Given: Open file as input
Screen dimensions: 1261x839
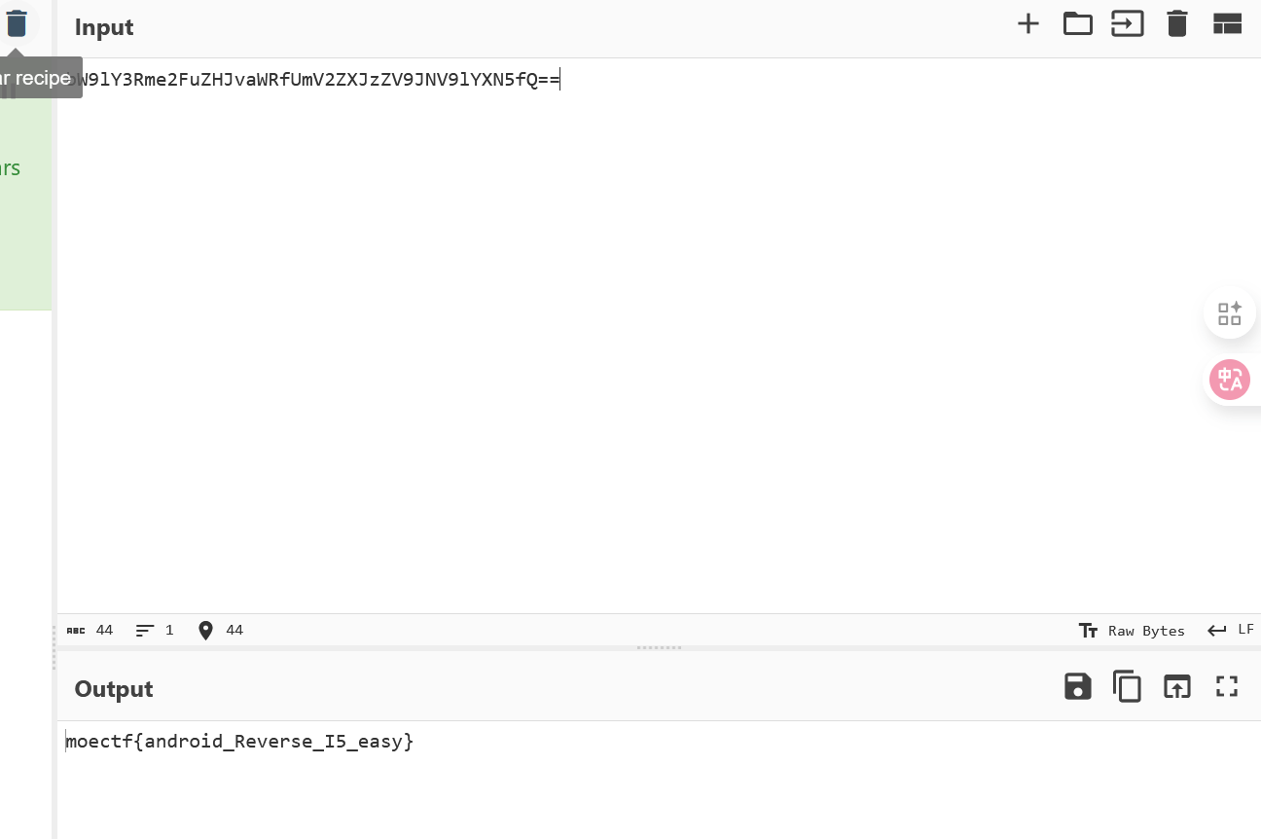Looking at the screenshot, I should pyautogui.click(x=1127, y=24).
